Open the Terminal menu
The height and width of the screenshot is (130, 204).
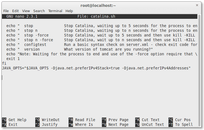[x=55, y=11]
